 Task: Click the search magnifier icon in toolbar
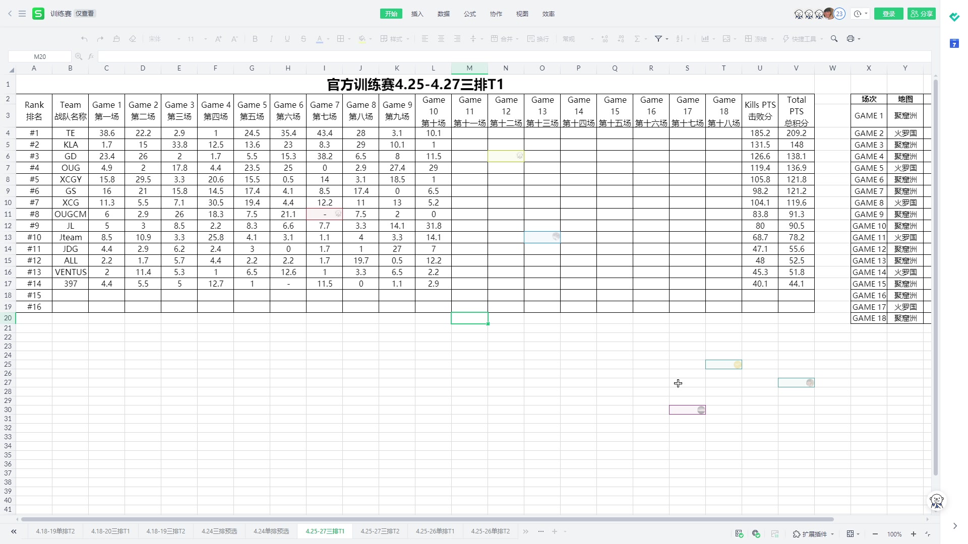(834, 39)
